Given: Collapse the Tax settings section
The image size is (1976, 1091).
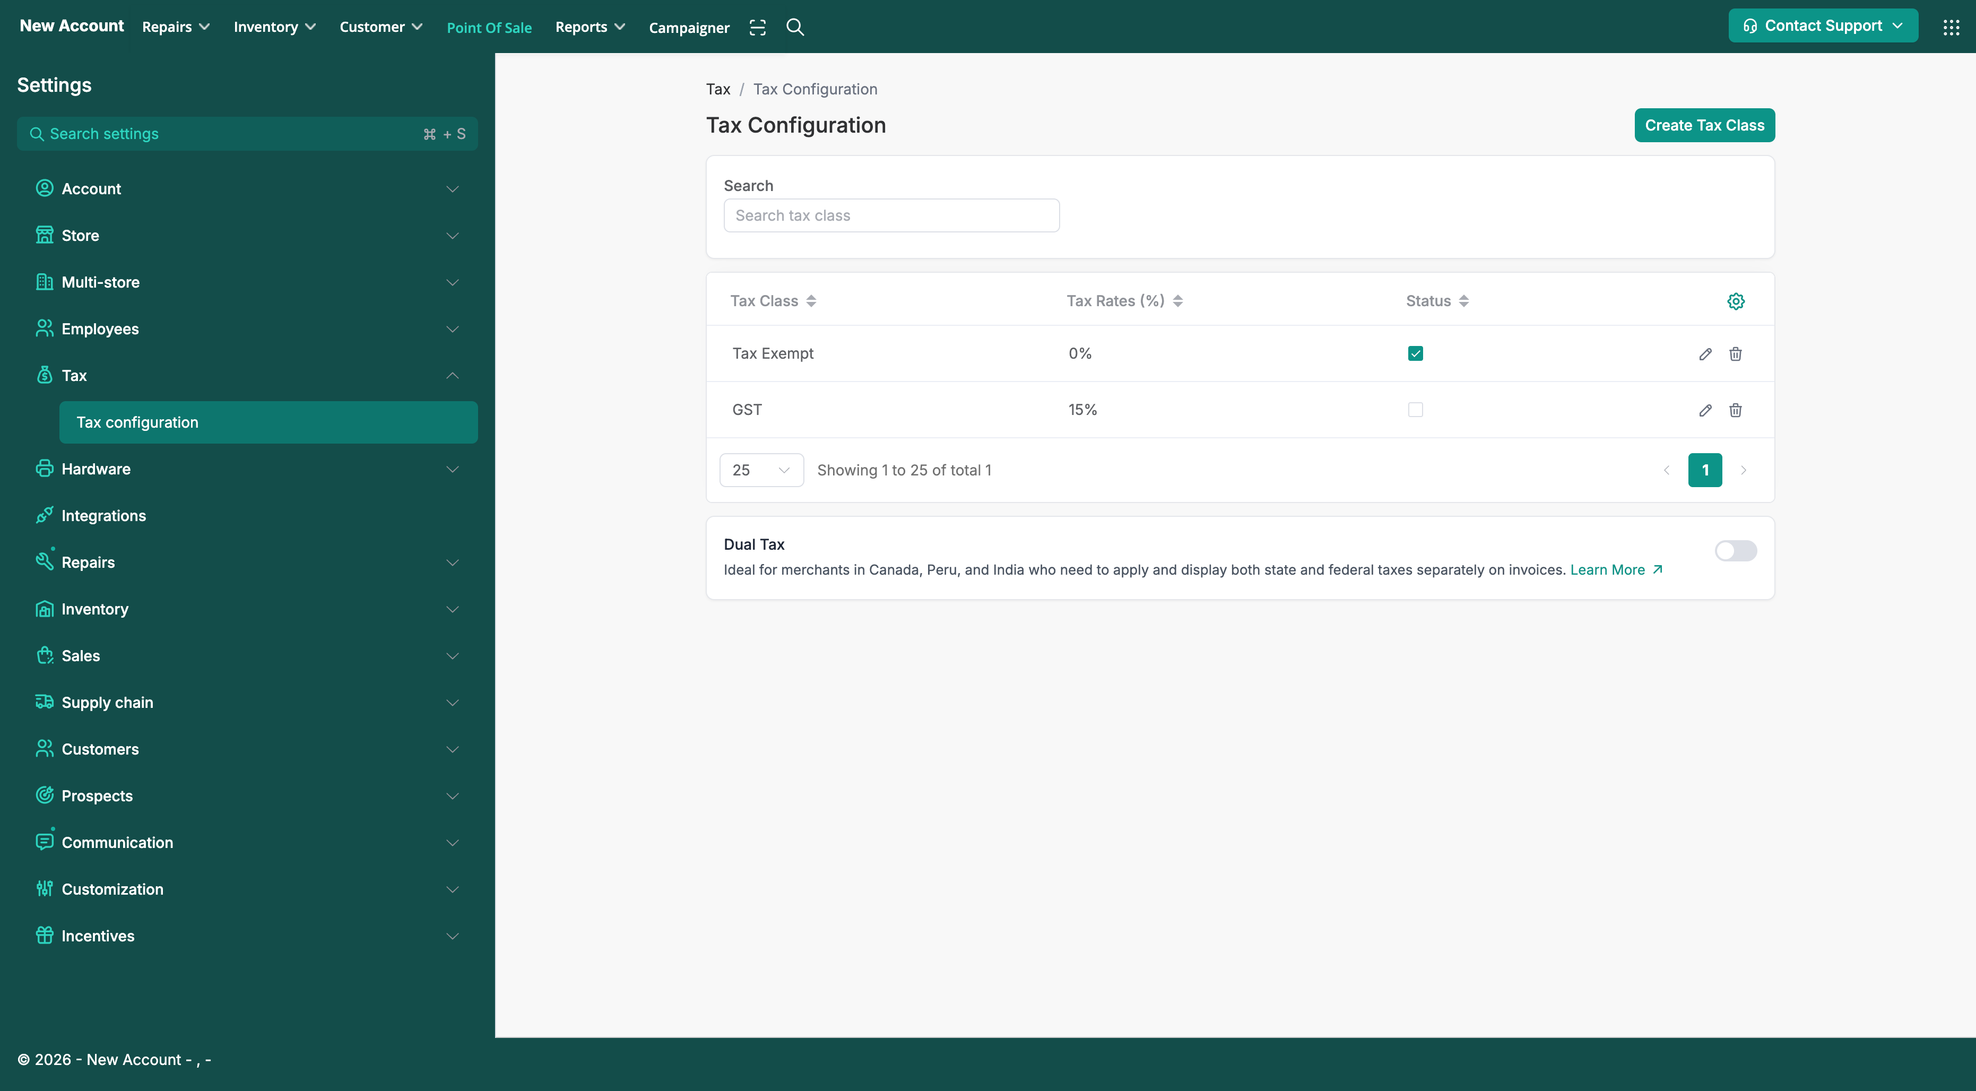Looking at the screenshot, I should [452, 375].
